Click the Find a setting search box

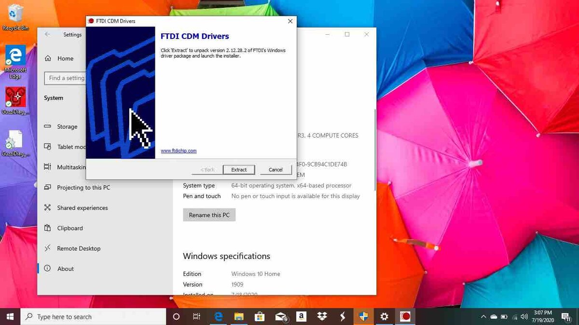[65, 78]
